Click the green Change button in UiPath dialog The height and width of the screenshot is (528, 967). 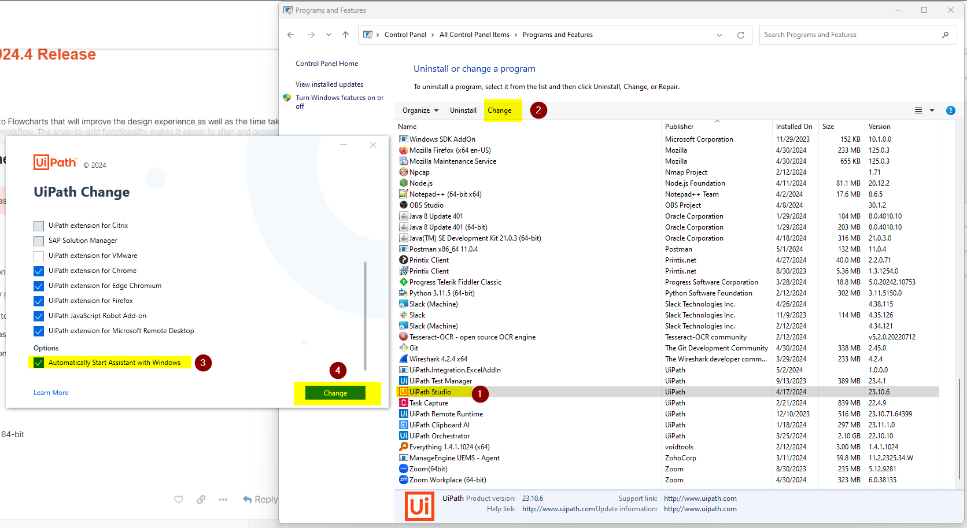click(x=335, y=393)
